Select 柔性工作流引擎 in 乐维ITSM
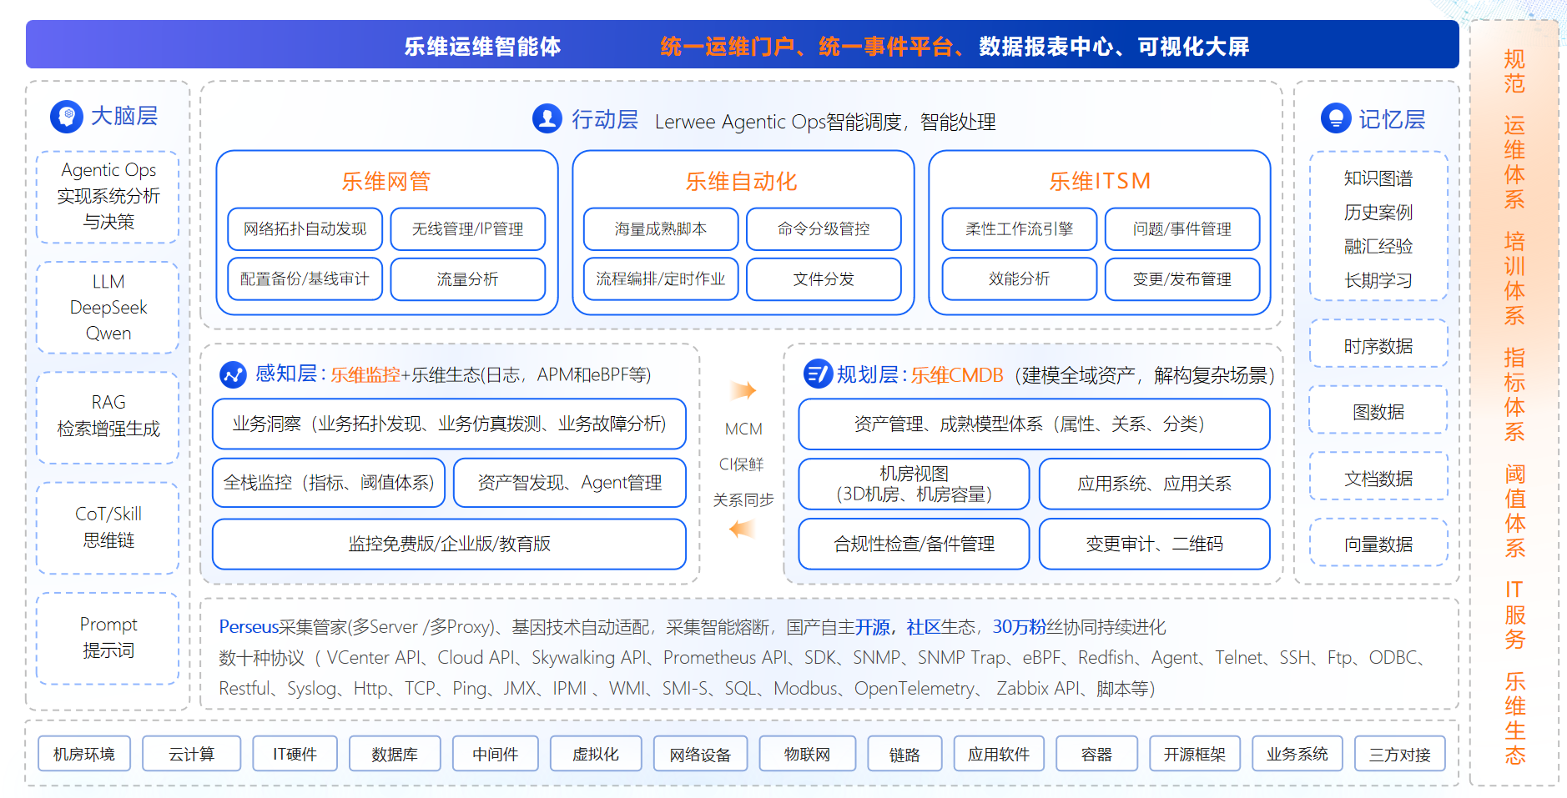 [x=1020, y=229]
